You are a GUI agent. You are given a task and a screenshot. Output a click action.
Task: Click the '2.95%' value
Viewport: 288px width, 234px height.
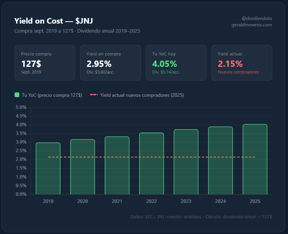coord(99,64)
